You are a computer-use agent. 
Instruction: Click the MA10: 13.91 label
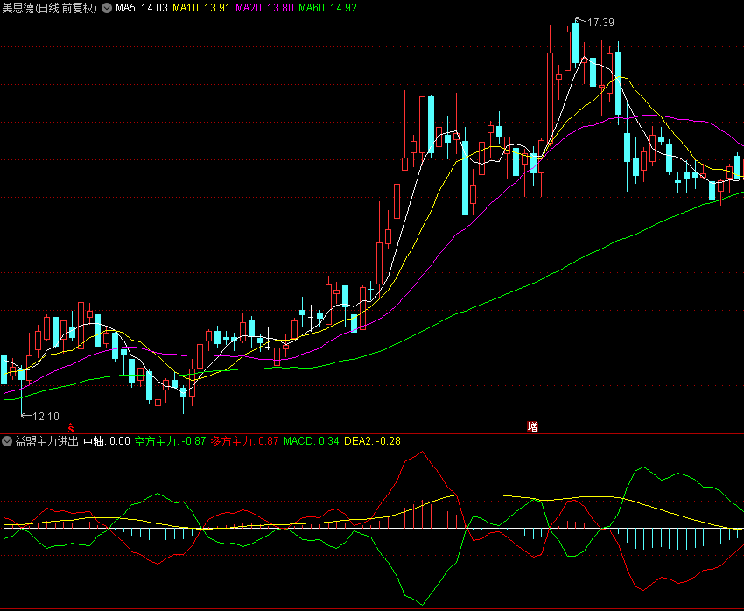point(201,8)
